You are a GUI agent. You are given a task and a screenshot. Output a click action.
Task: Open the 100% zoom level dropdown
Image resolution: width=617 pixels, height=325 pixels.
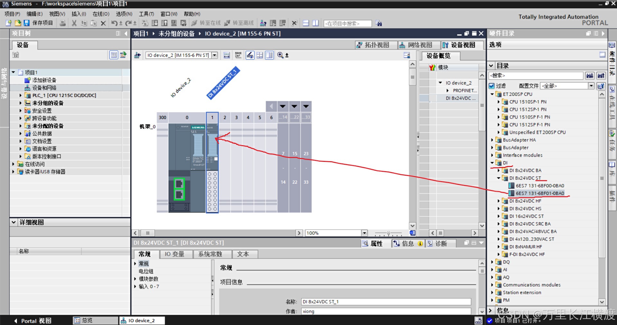click(x=364, y=233)
